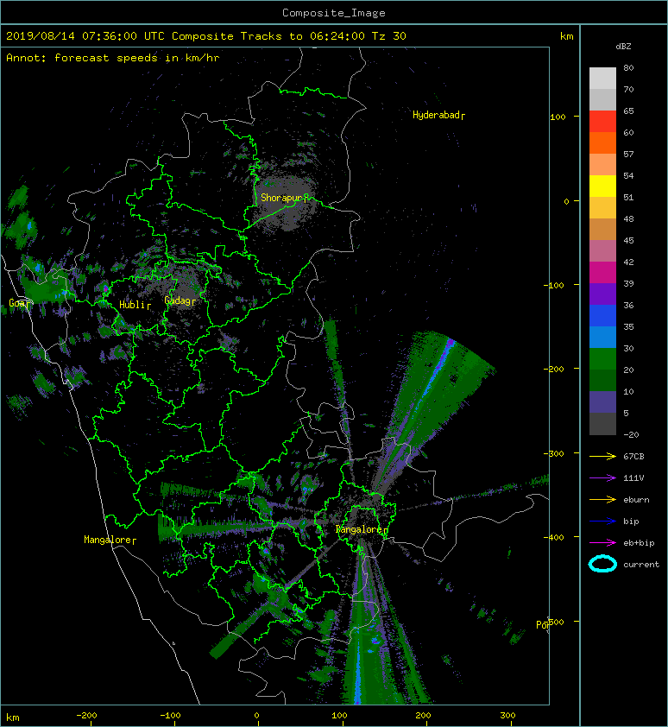Pick the light orange 54-57 dBZ swatch
The image size is (668, 727).
pos(602,164)
